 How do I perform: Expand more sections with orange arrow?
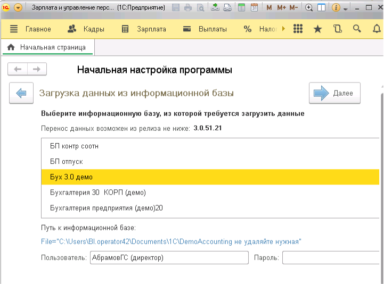click(283, 29)
